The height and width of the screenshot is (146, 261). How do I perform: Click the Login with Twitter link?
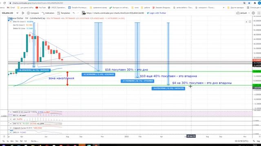click(x=157, y=13)
